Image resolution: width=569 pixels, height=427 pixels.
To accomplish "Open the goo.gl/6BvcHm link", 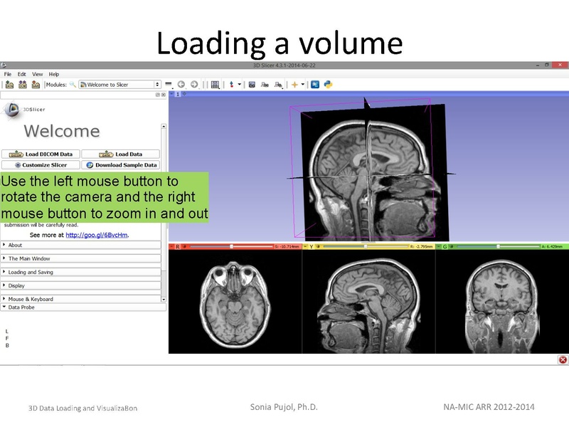I will coord(97,235).
